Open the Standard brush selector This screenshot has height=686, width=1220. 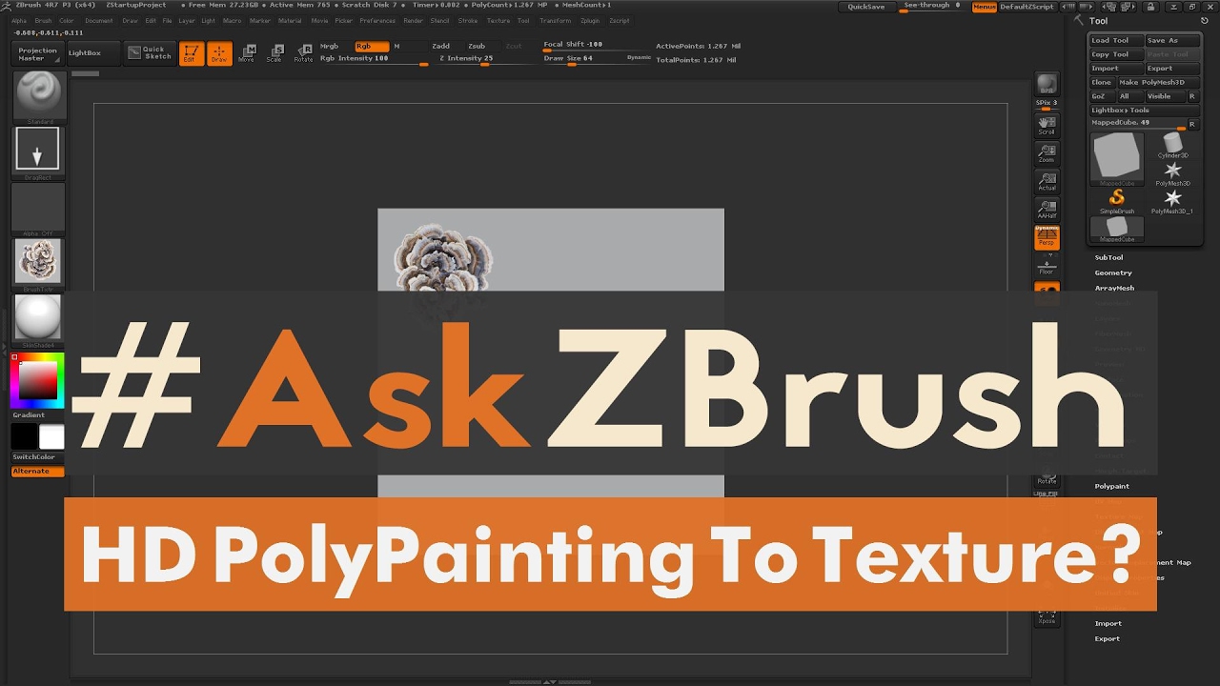click(38, 96)
